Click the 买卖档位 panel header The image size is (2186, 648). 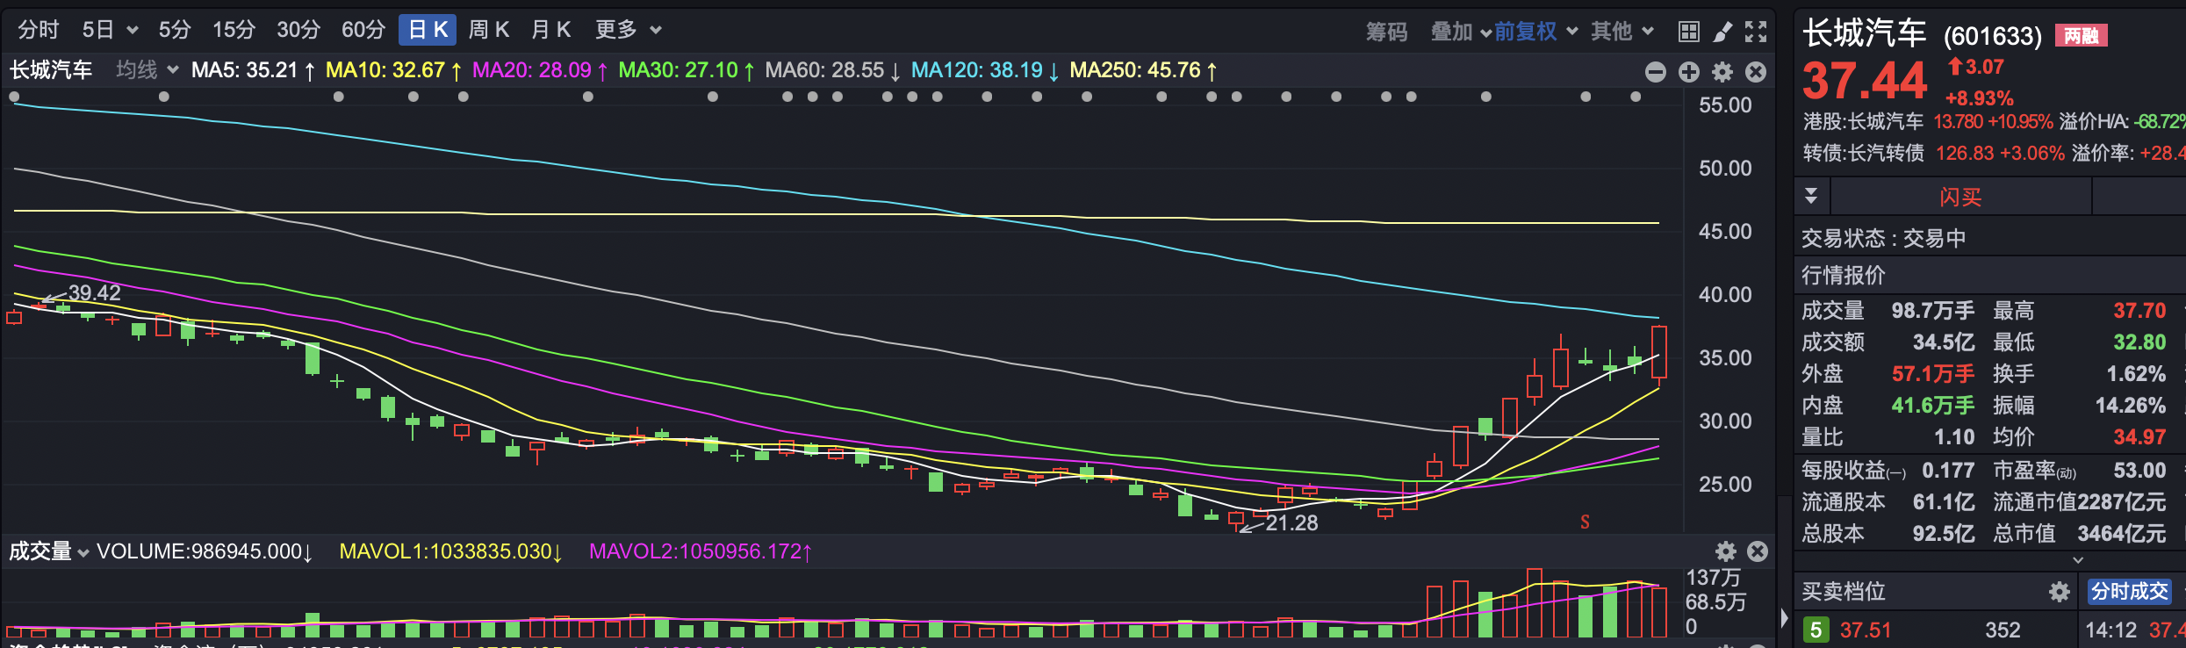(x=1844, y=592)
